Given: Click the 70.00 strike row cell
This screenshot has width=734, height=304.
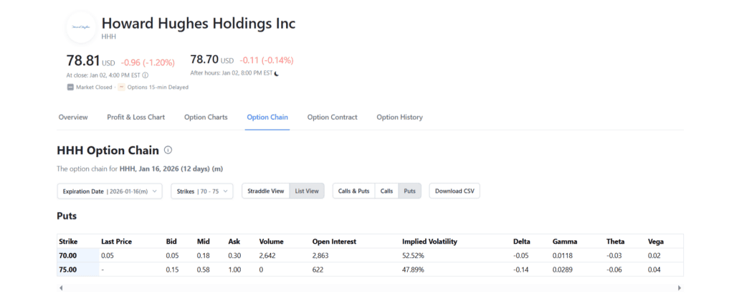Looking at the screenshot, I should pyautogui.click(x=77, y=255).
